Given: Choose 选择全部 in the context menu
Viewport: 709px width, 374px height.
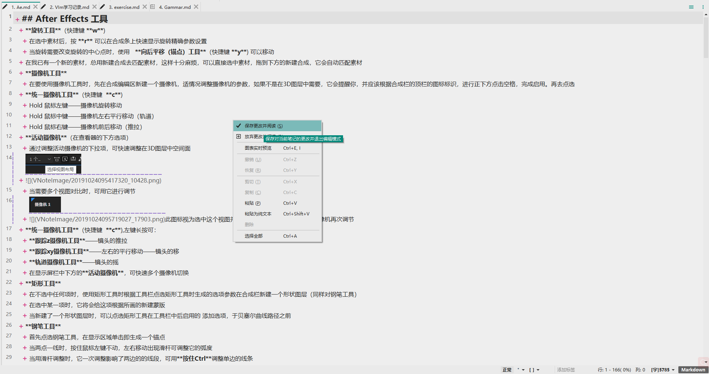Looking at the screenshot, I should (x=277, y=236).
